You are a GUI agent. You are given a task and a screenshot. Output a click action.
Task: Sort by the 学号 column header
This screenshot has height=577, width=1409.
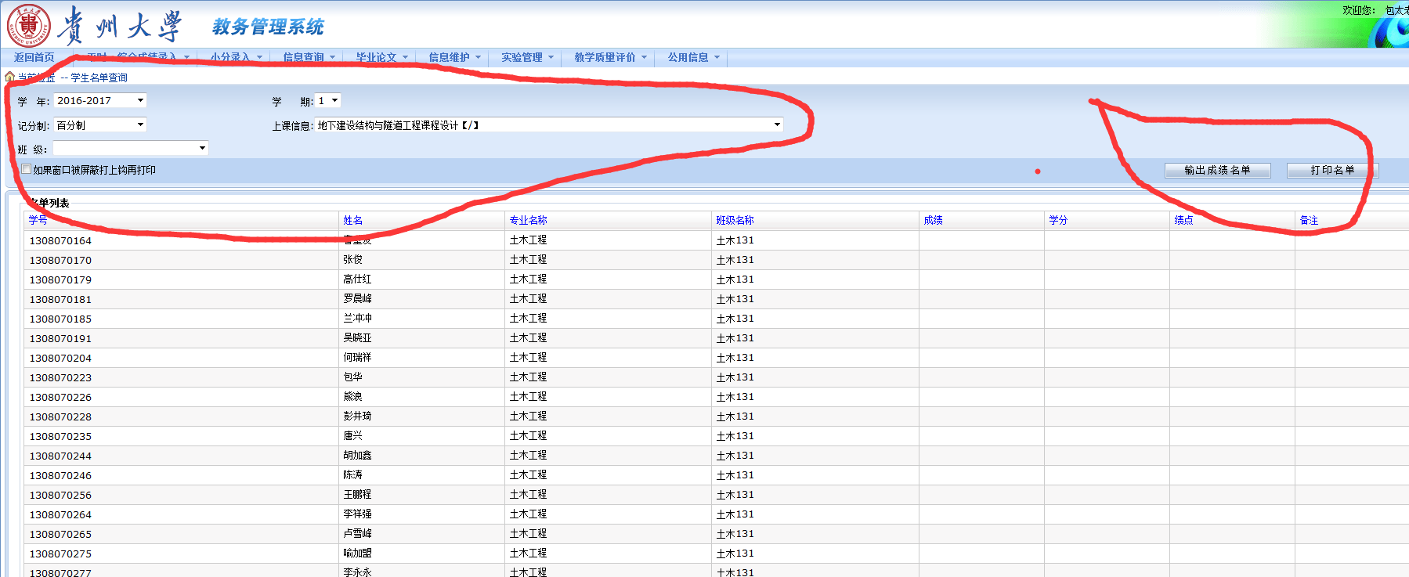38,220
